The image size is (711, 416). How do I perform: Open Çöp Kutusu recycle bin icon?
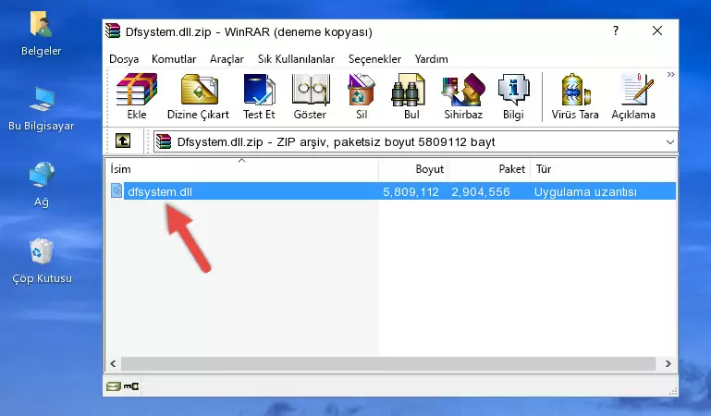[42, 251]
